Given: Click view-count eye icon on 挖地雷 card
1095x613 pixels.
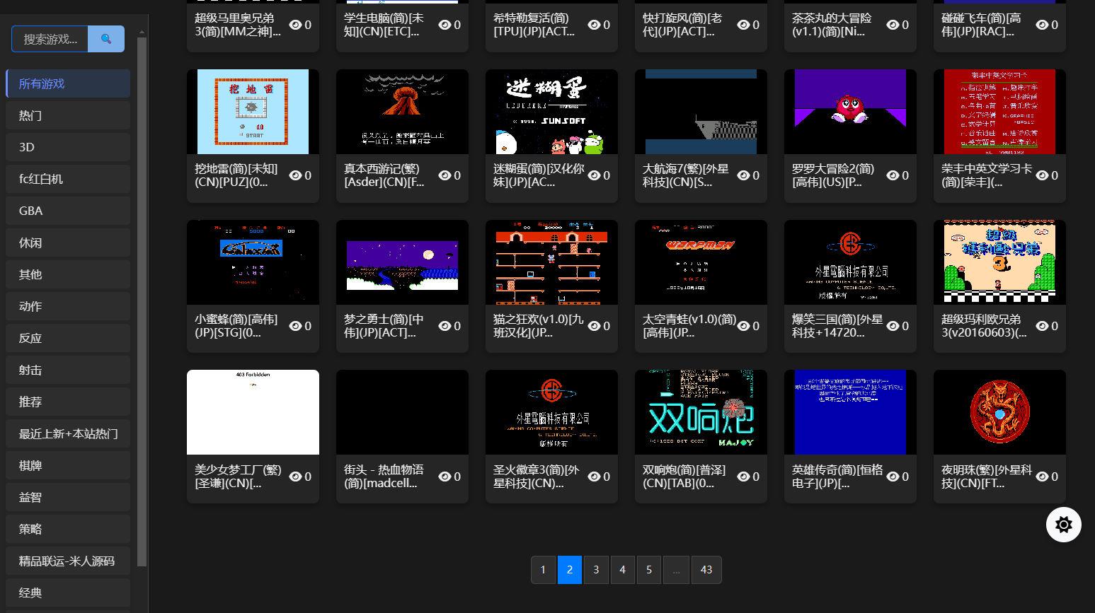Looking at the screenshot, I should coord(295,175).
